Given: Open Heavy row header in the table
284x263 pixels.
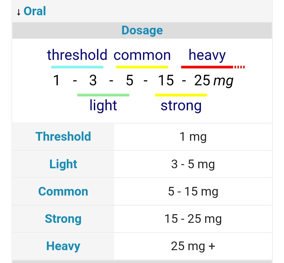Looking at the screenshot, I should pos(63,246).
